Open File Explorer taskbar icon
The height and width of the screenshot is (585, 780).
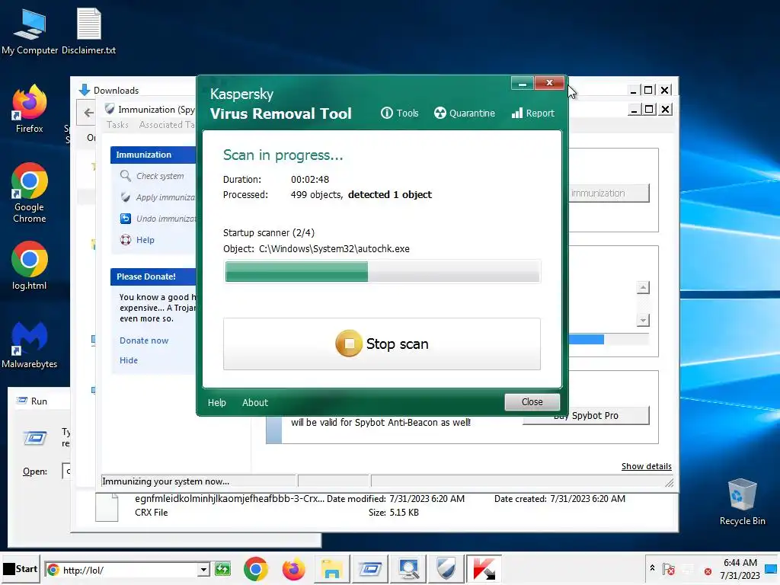331,569
